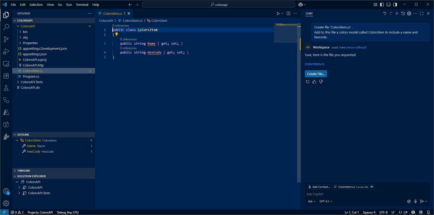Open the Run and Debug view
Image resolution: width=434 pixels, height=215 pixels.
coord(6,51)
